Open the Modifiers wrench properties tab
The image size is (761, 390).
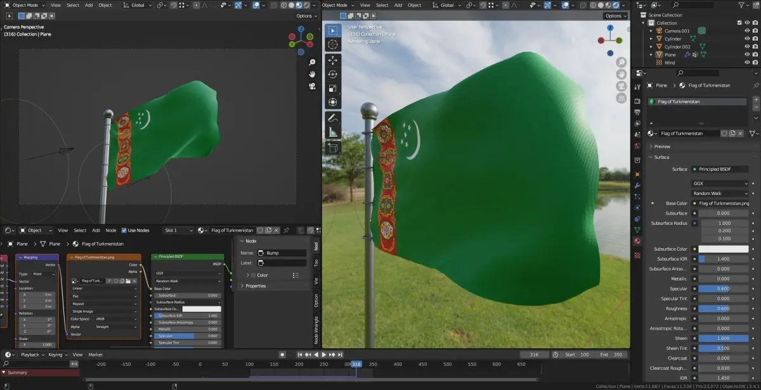click(637, 186)
